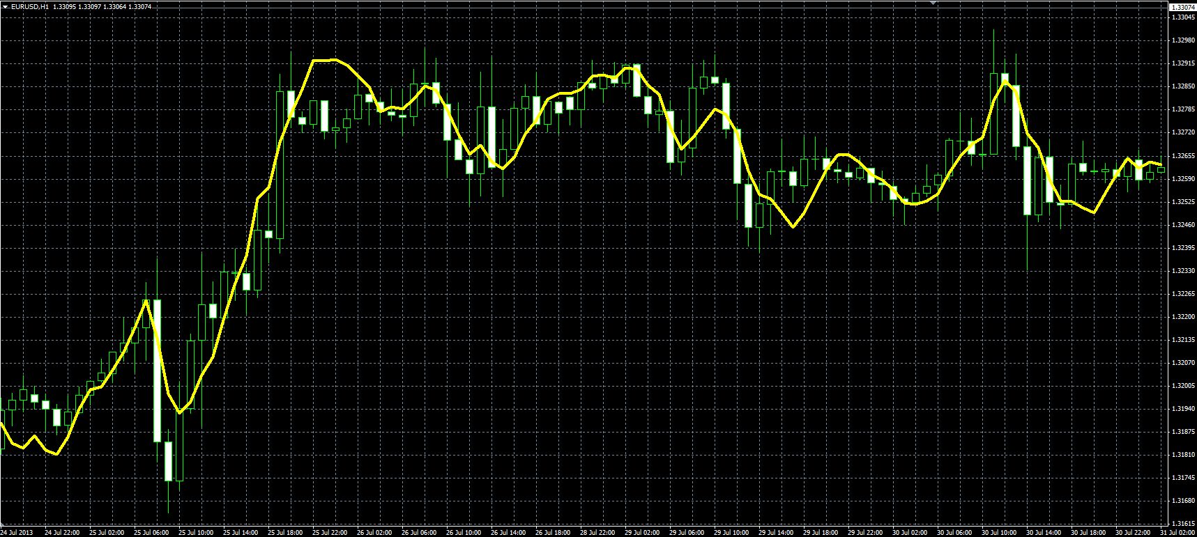Click the 30 Jul 10:00 time axis label
This screenshot has width=1197, height=537.
[x=999, y=533]
